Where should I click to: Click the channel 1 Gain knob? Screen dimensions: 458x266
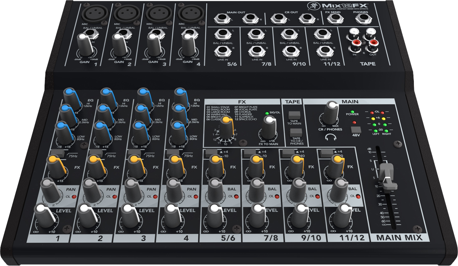coord(84,45)
